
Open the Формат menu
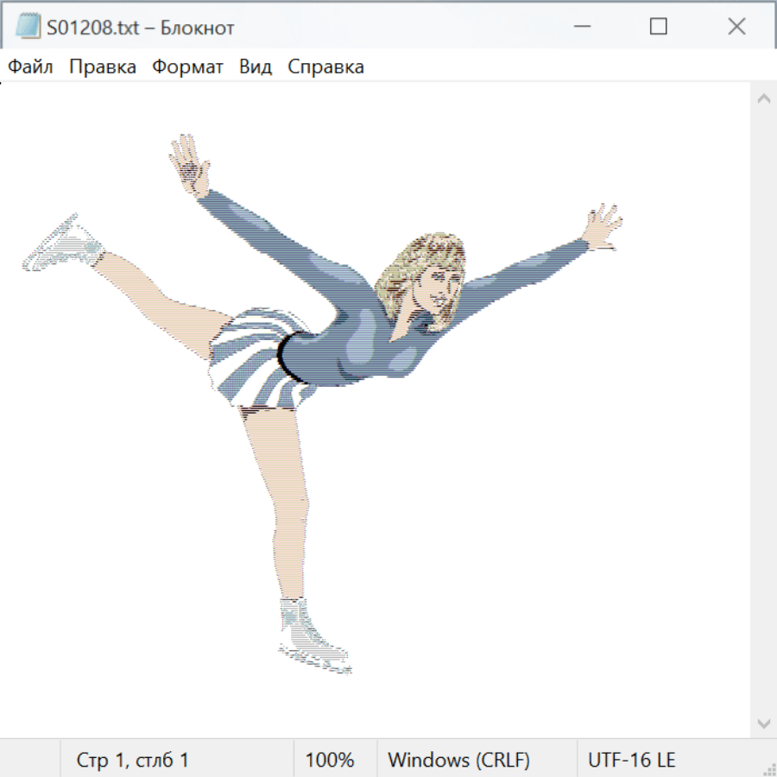click(187, 67)
